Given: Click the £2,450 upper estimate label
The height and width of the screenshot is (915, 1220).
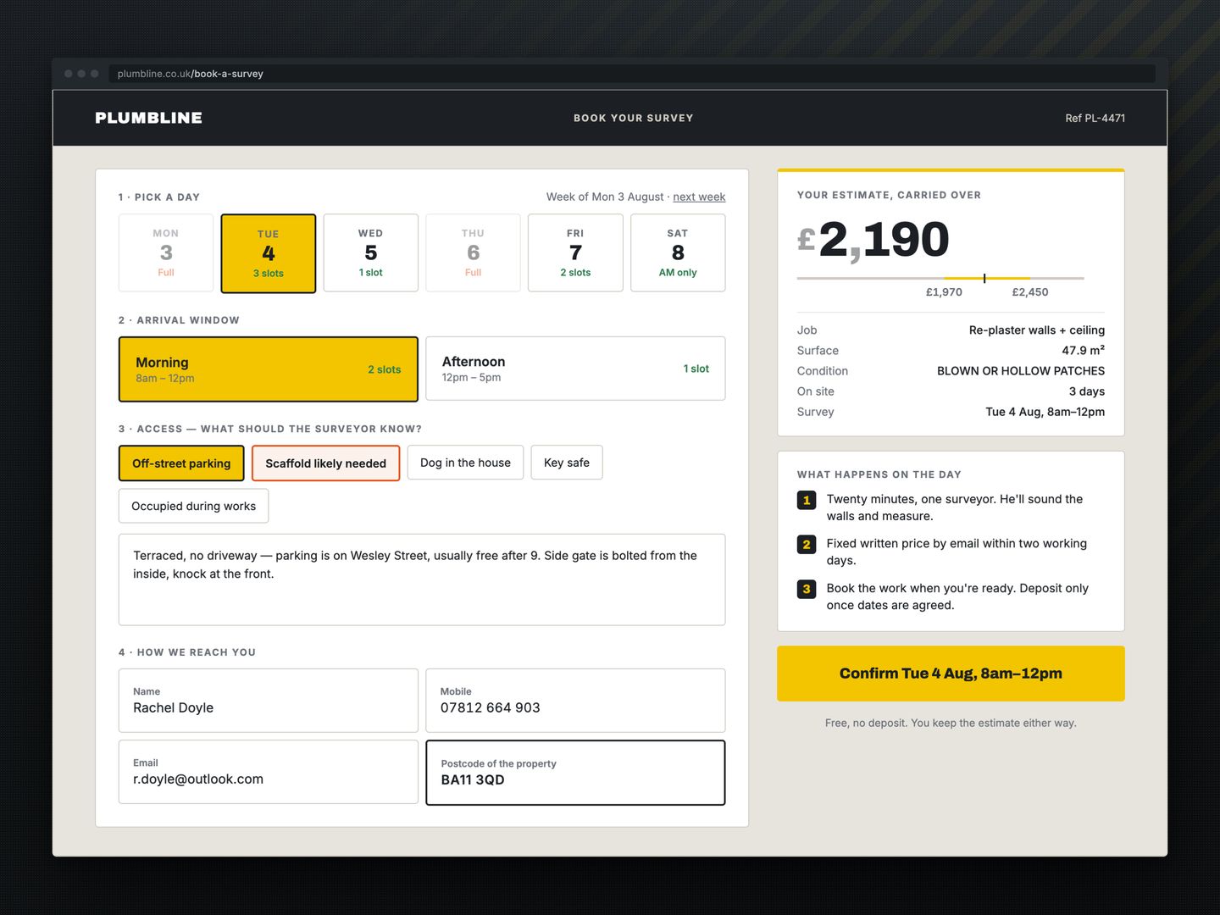Looking at the screenshot, I should pos(1030,292).
